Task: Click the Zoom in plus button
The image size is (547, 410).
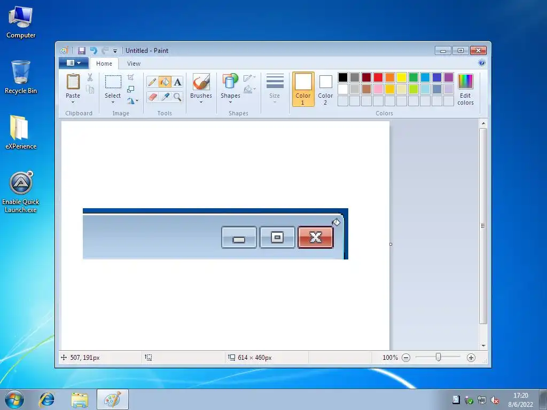Action: (471, 357)
